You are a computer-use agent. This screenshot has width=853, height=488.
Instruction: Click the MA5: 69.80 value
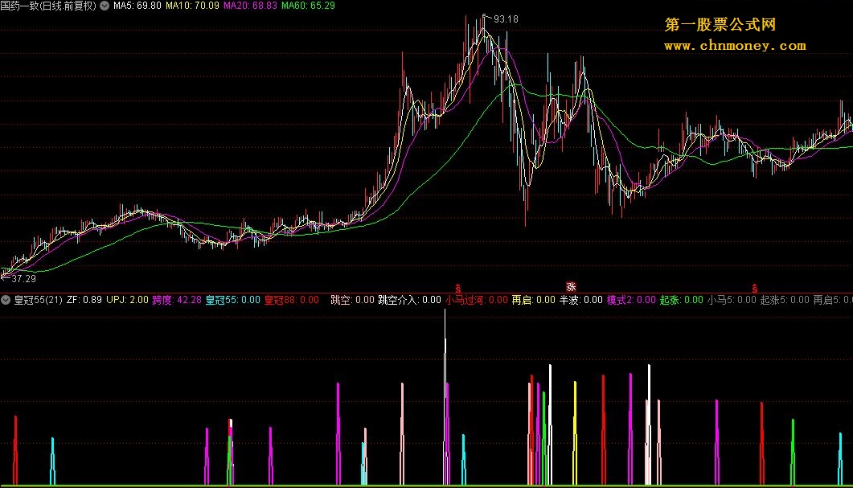pos(137,6)
